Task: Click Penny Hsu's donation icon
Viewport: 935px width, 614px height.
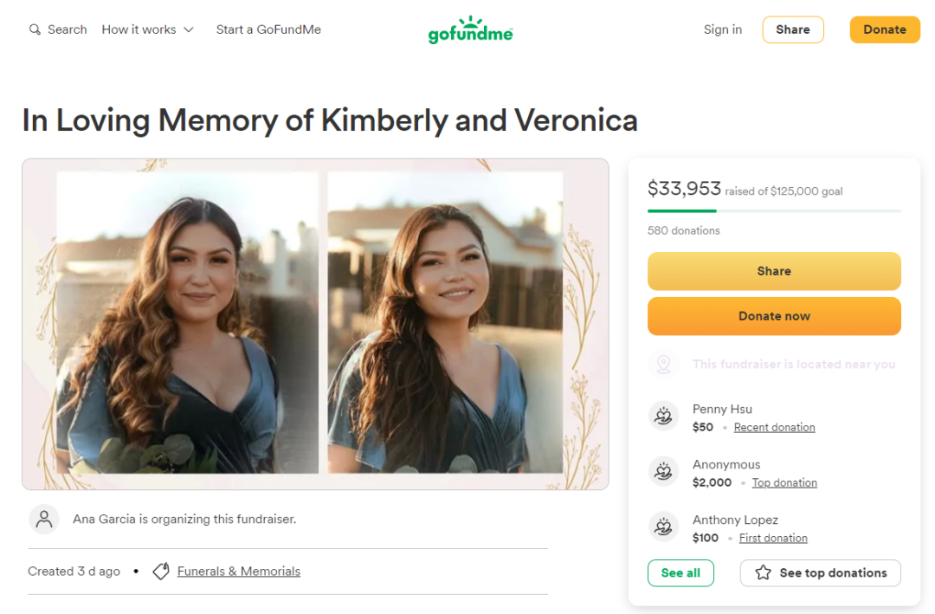Action: (663, 417)
